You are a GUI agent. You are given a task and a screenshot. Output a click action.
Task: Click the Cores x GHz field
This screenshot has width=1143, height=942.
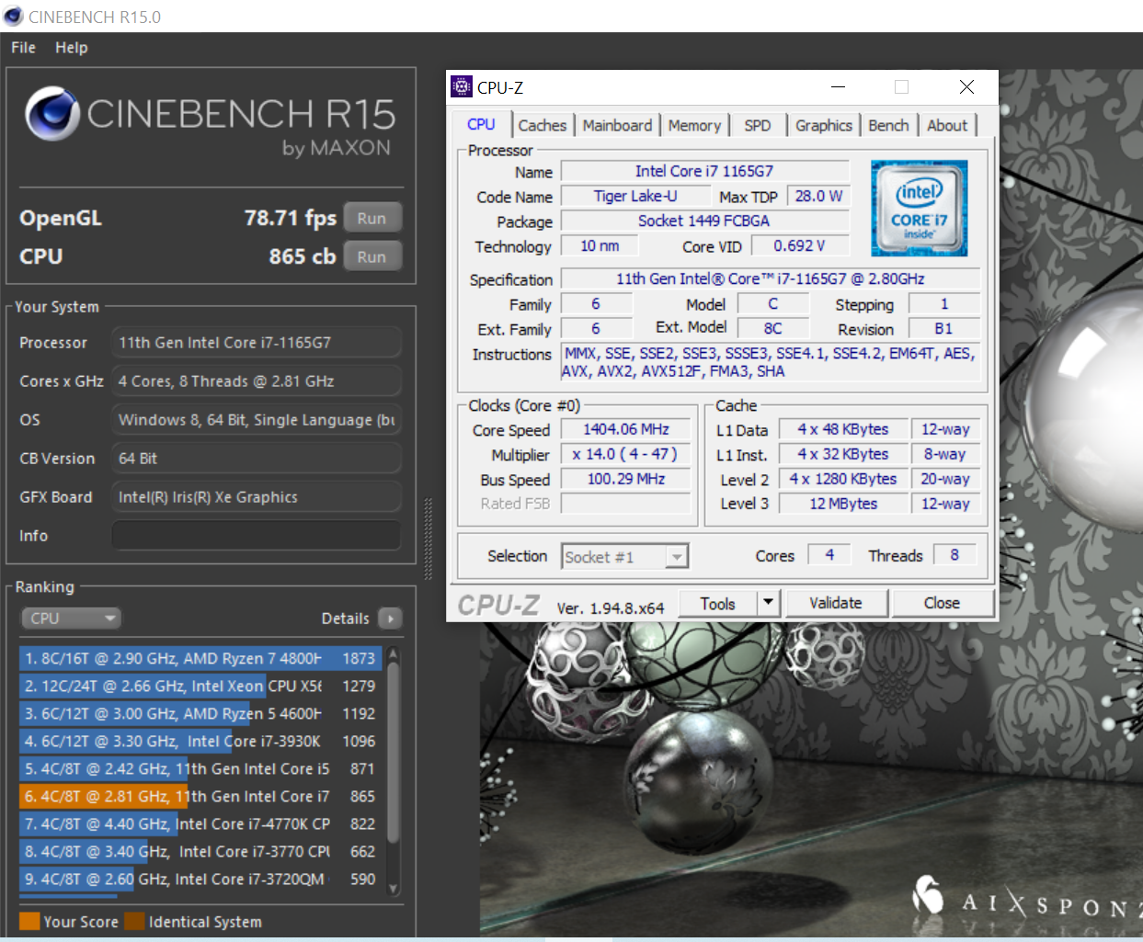(x=257, y=380)
